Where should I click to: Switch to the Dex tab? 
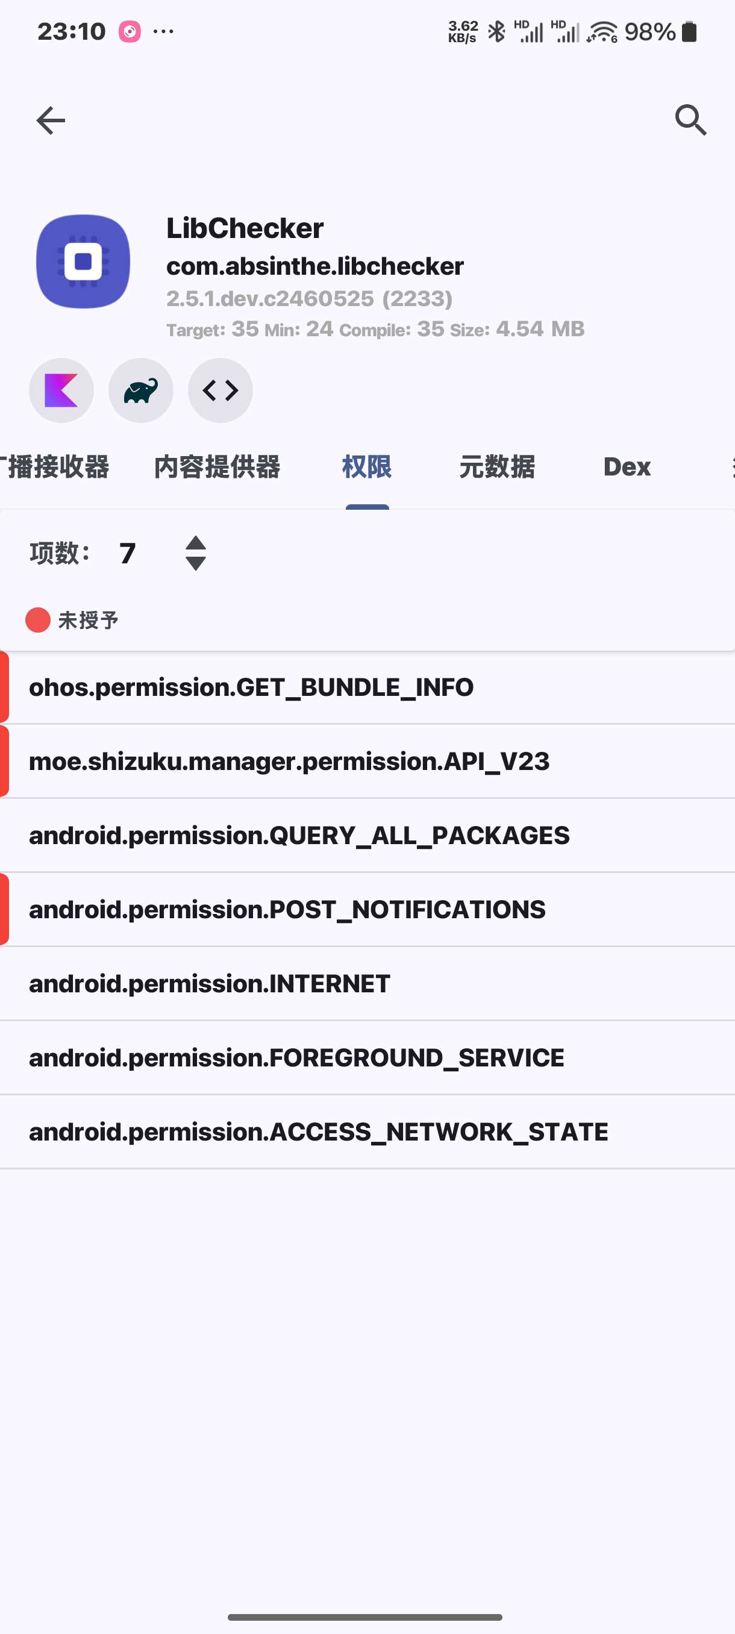pos(627,467)
